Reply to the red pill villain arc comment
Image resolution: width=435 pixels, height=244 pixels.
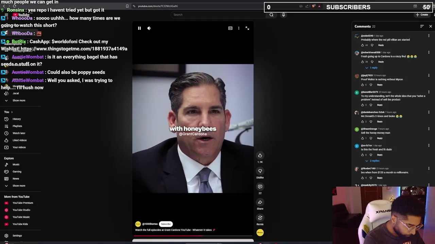tap(381, 45)
